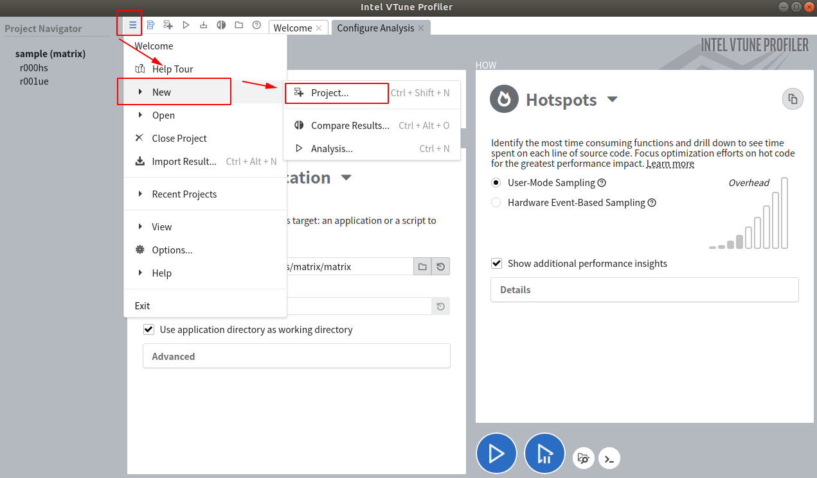Click the copy configuration icon button
Viewport: 817px width, 478px height.
793,99
